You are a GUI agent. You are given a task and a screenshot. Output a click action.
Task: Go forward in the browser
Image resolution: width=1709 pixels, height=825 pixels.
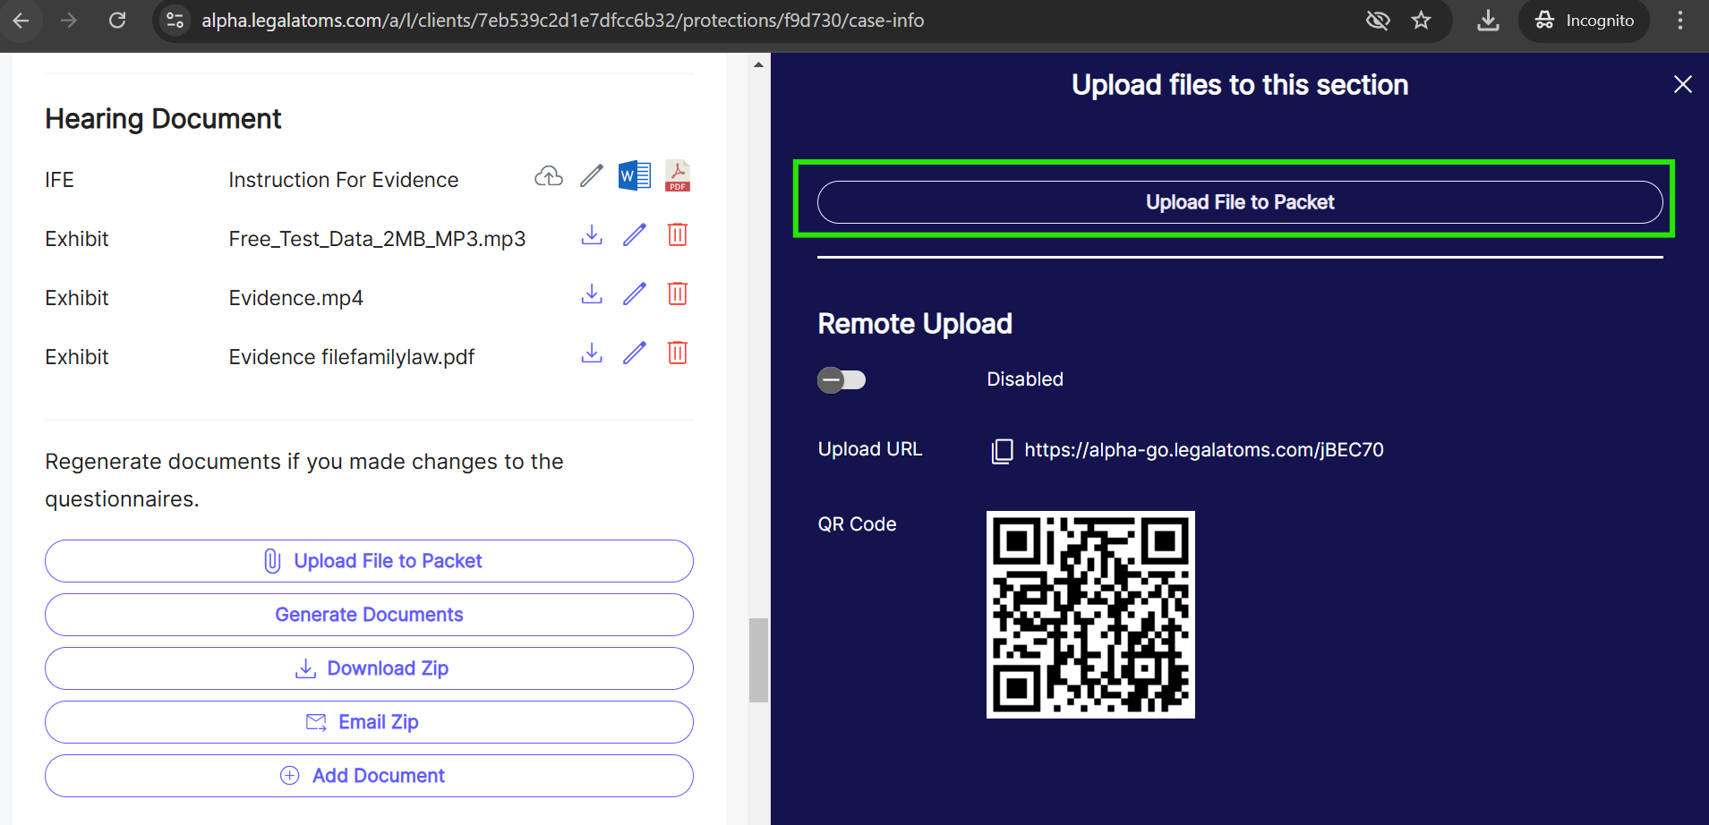point(69,20)
